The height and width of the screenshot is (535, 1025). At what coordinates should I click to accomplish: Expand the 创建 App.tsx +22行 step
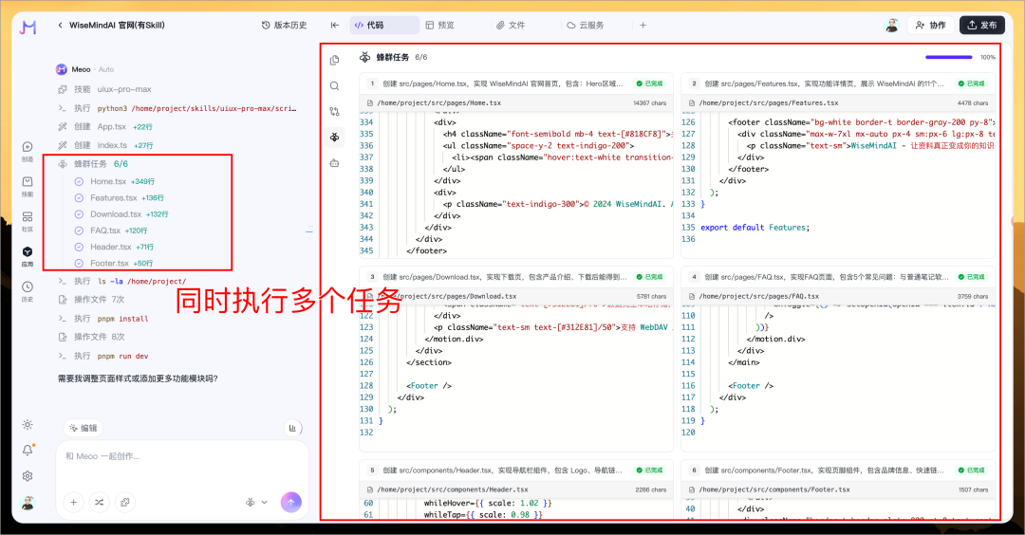pyautogui.click(x=104, y=127)
